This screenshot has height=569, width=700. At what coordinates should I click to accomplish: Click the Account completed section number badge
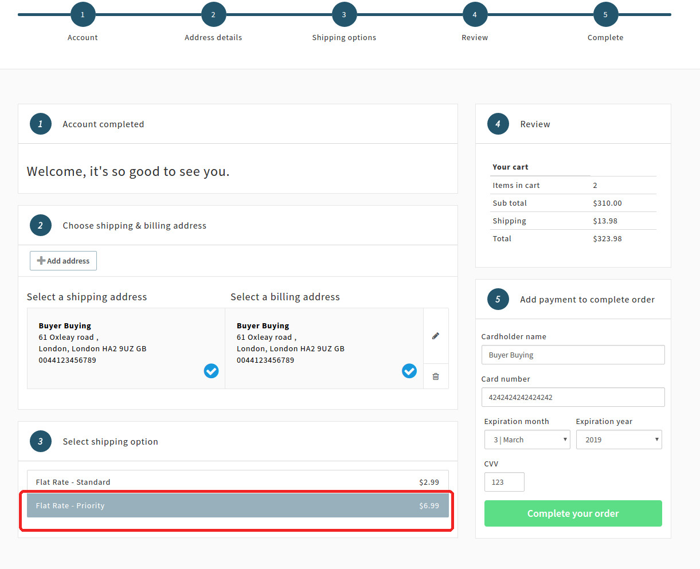[x=41, y=124]
